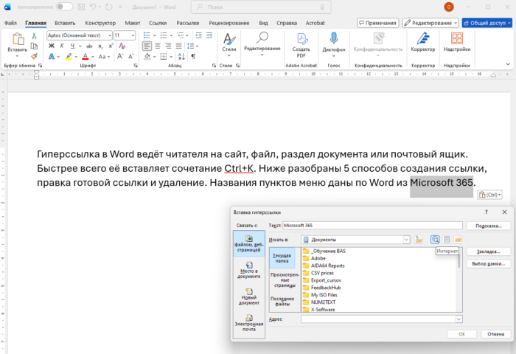Go up one folder in hyperlink dialog
This screenshot has width=516, height=354.
[419, 240]
